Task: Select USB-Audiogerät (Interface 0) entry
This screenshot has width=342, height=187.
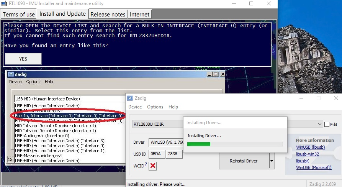Action: 42,136
